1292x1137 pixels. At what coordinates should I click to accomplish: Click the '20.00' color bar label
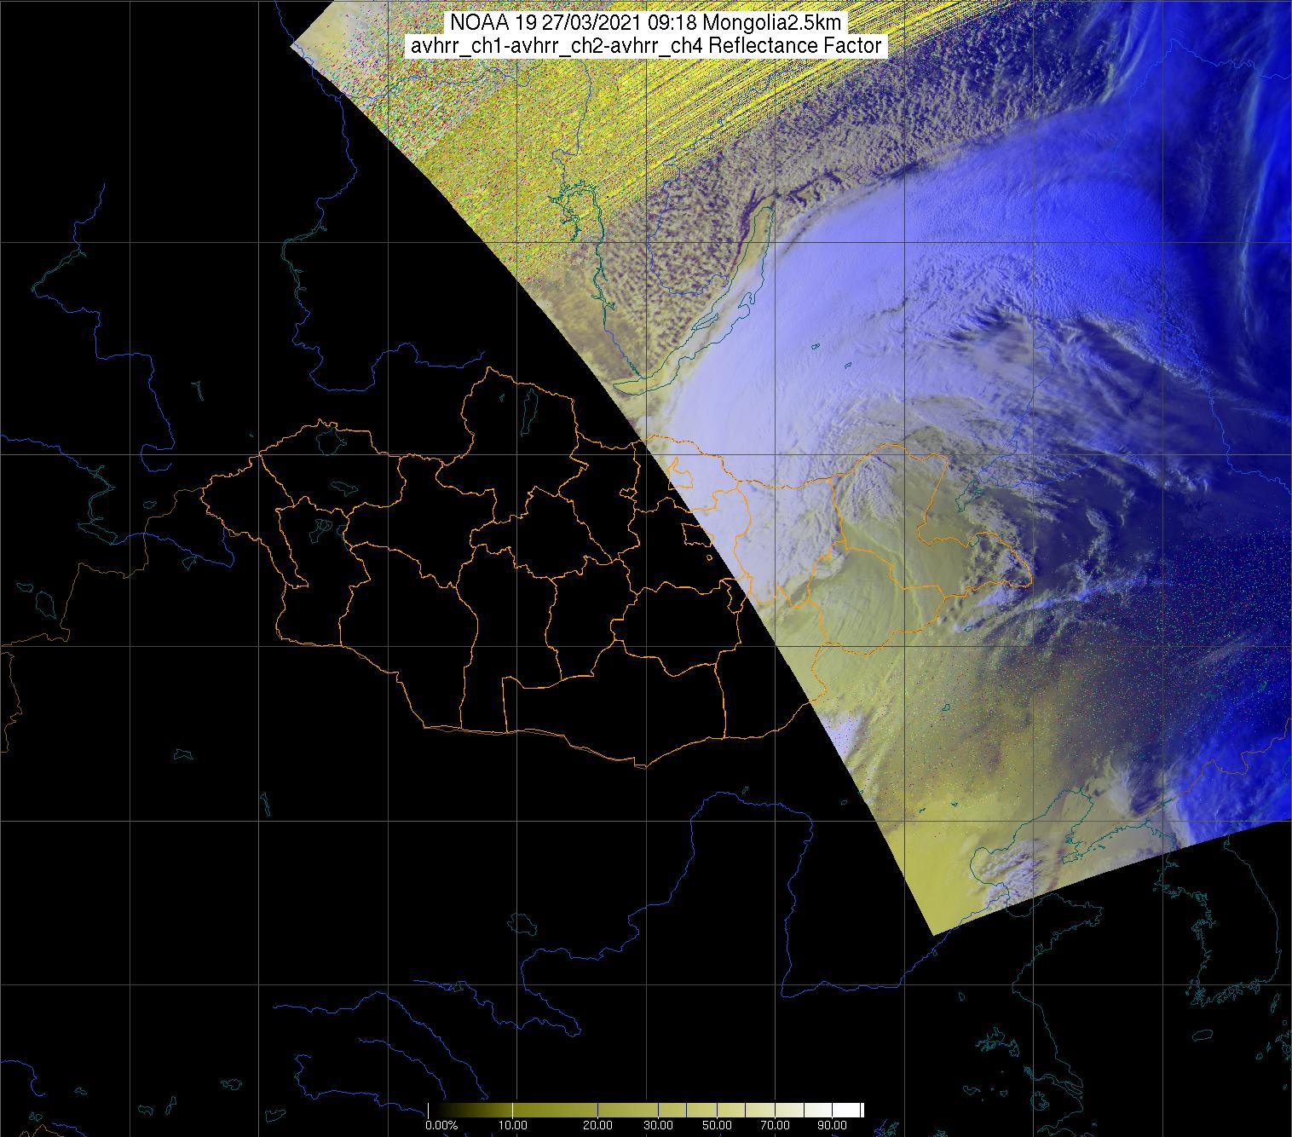597,1126
